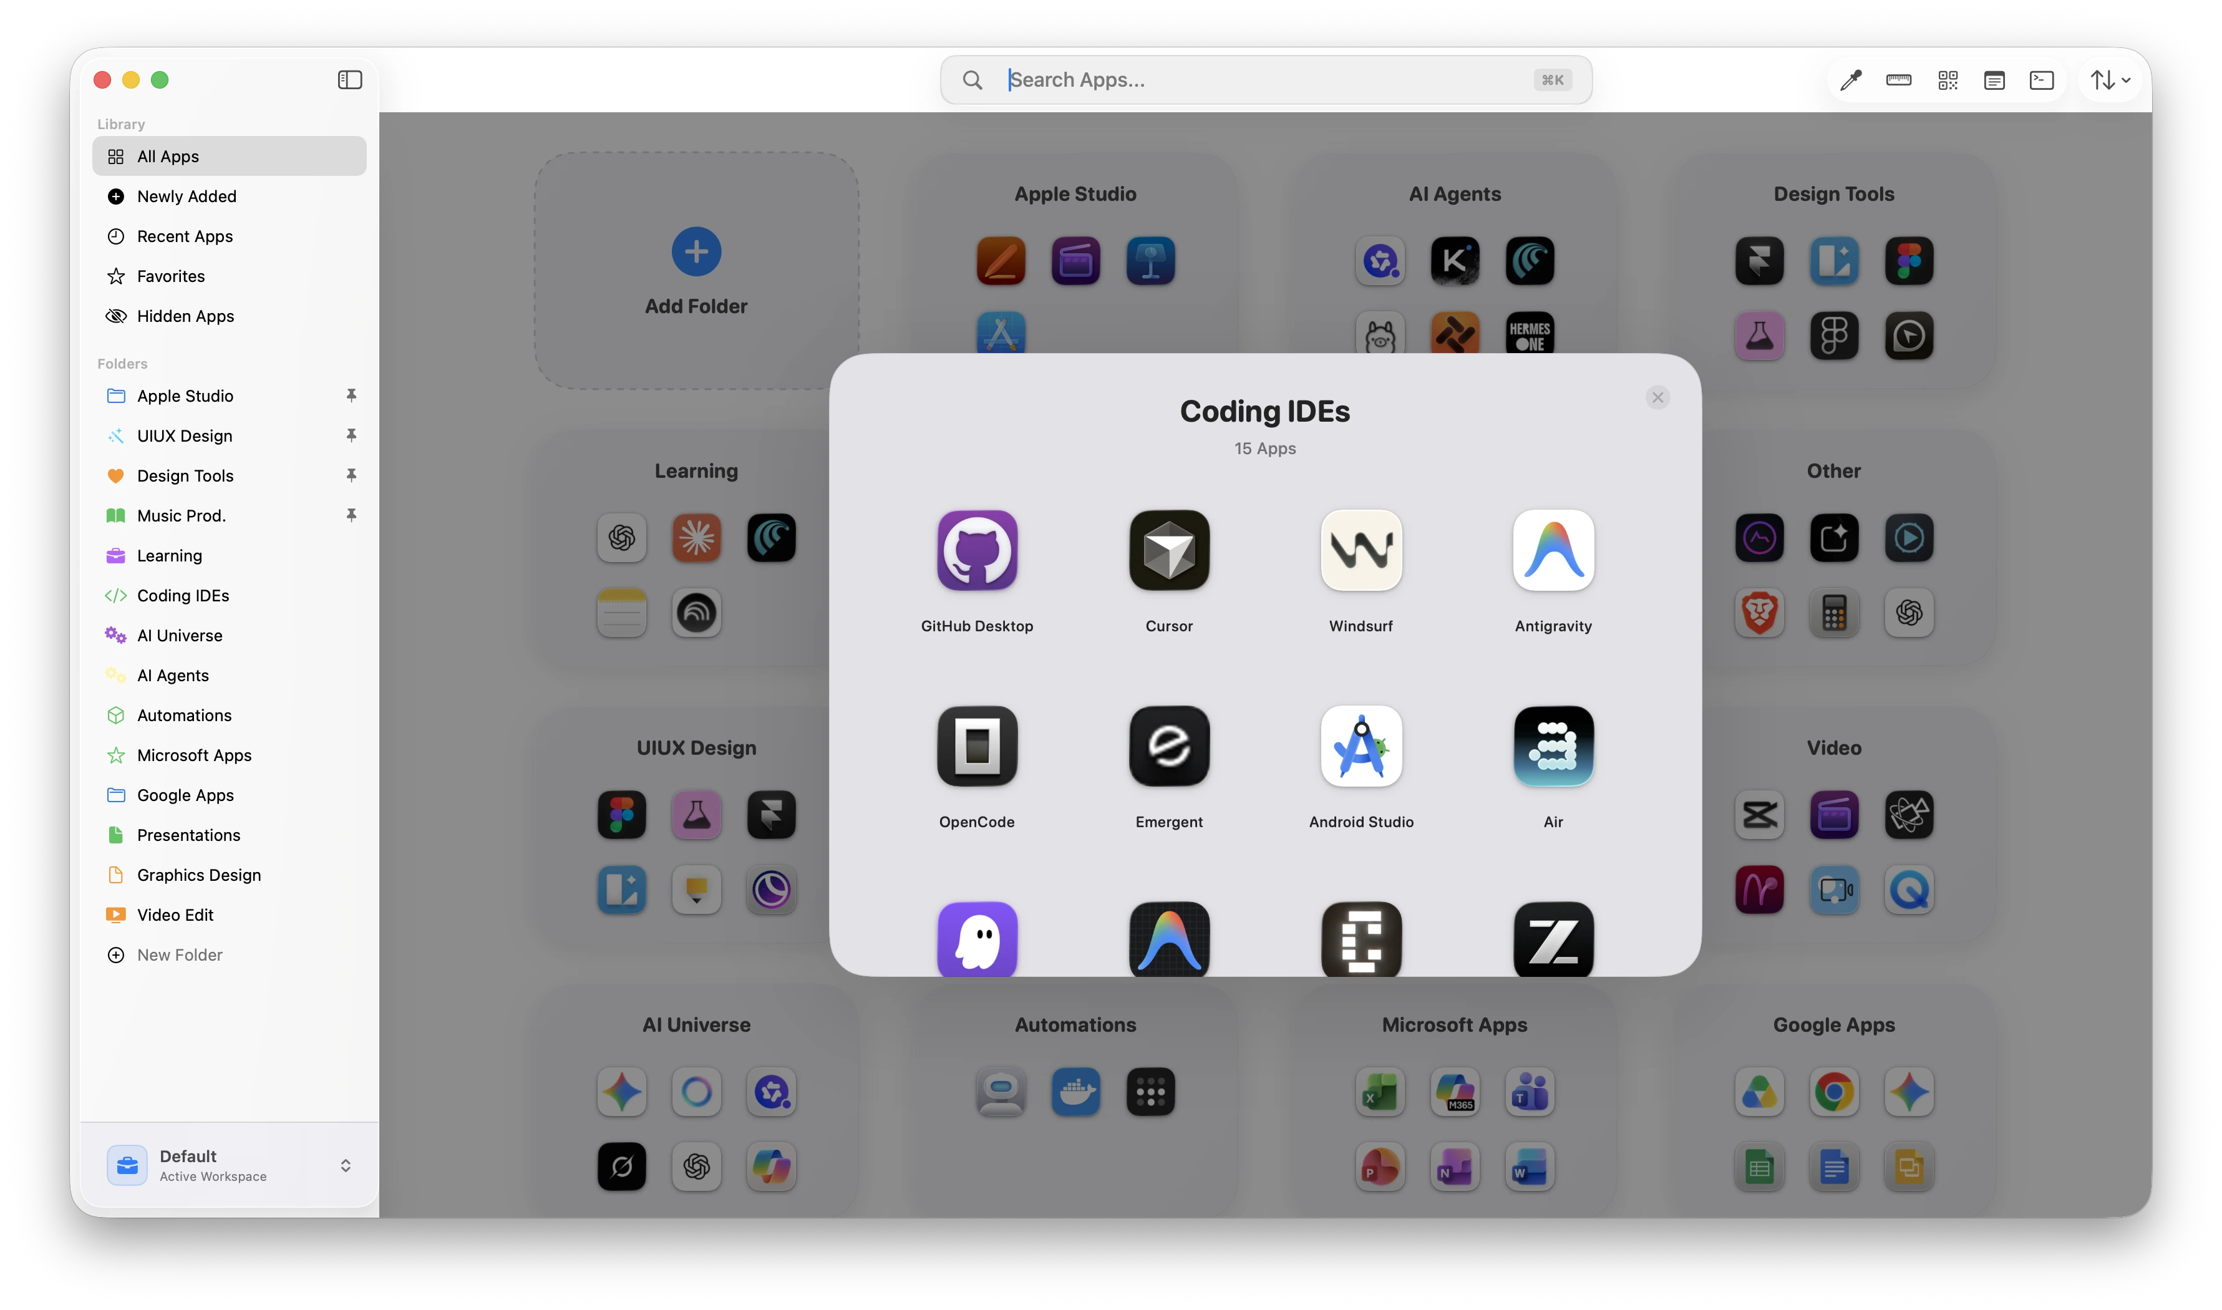Viewport: 2222px width, 1310px height.
Task: Launch Antigravity app icon
Action: click(x=1553, y=550)
